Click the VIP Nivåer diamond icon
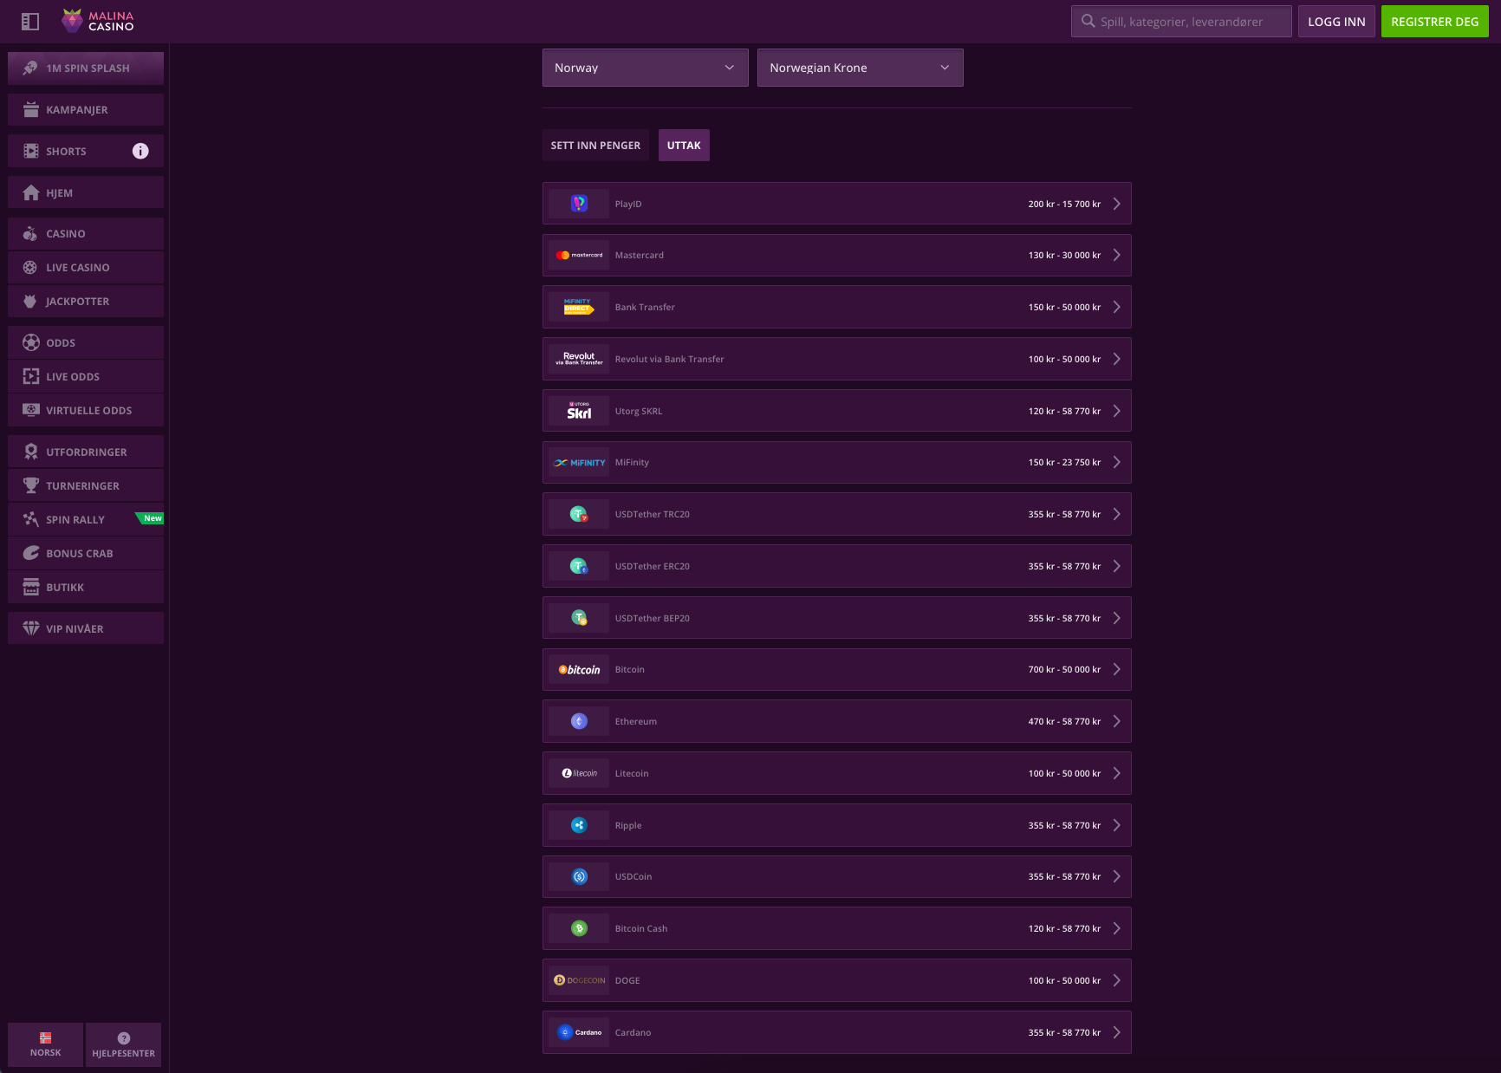The height and width of the screenshot is (1073, 1501). 31,628
